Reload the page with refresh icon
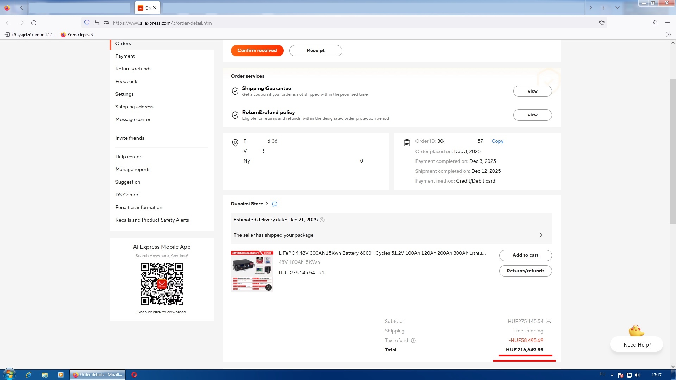Image resolution: width=676 pixels, height=380 pixels. [34, 23]
